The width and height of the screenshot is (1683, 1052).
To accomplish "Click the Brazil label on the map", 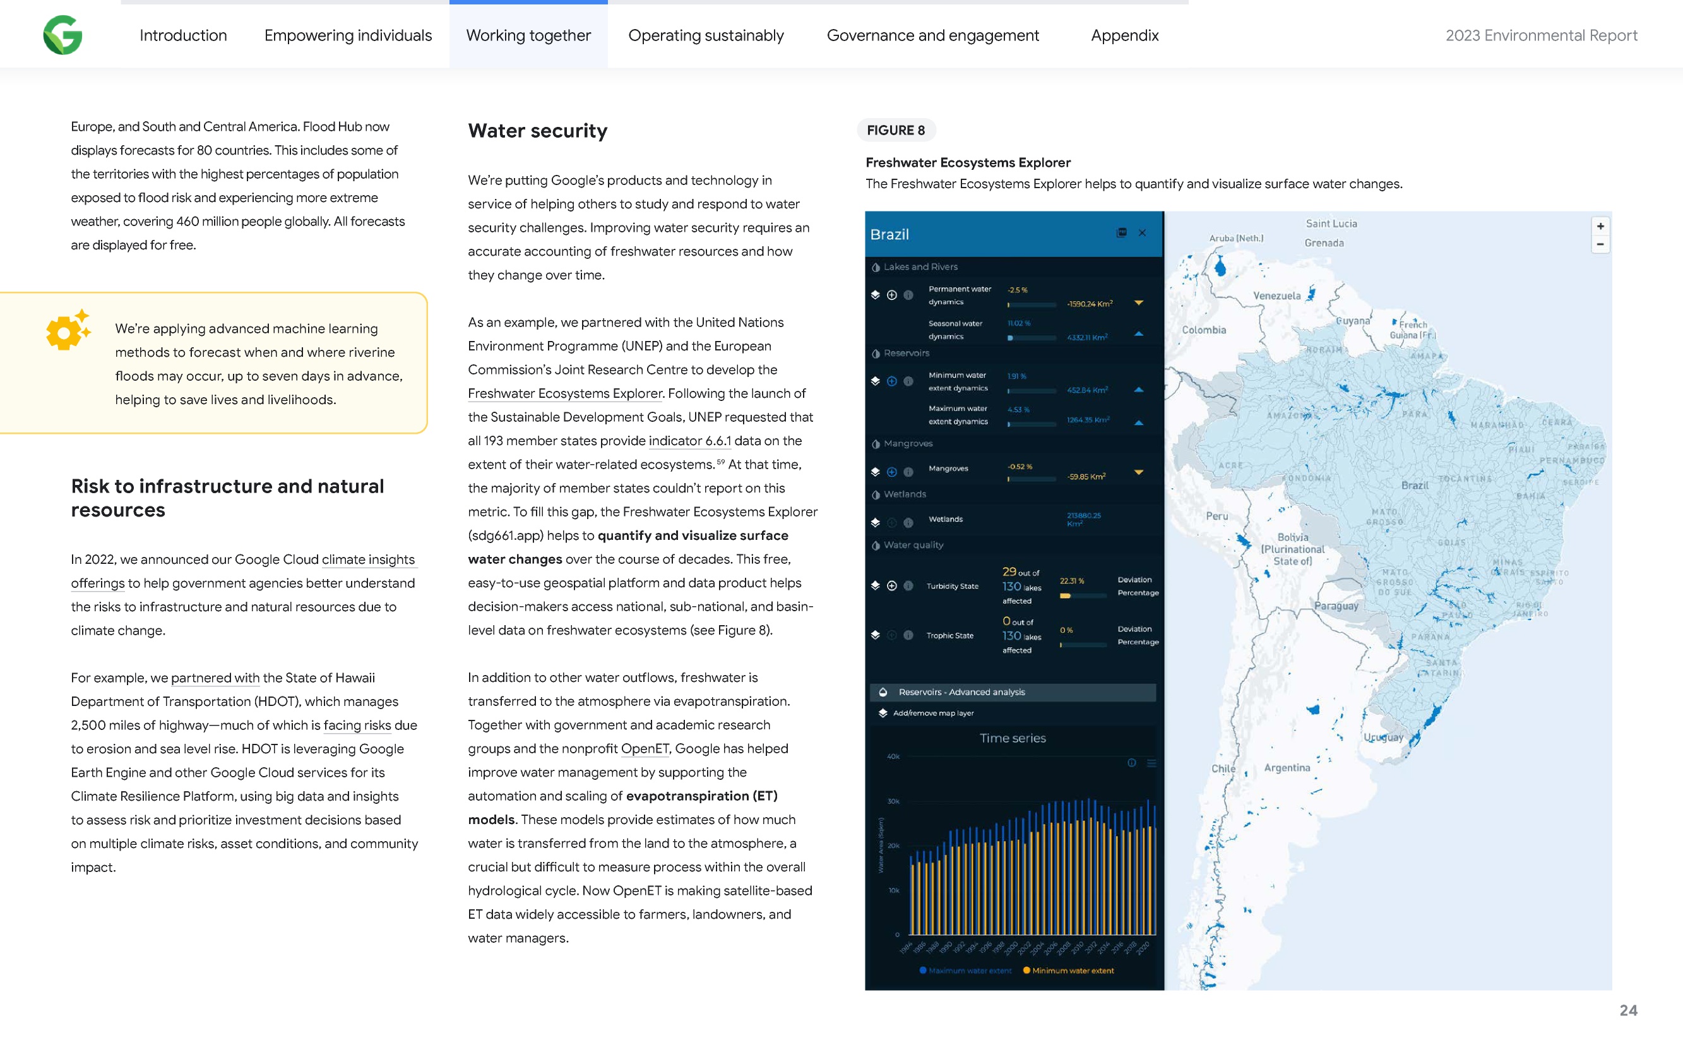I will click(x=1415, y=486).
